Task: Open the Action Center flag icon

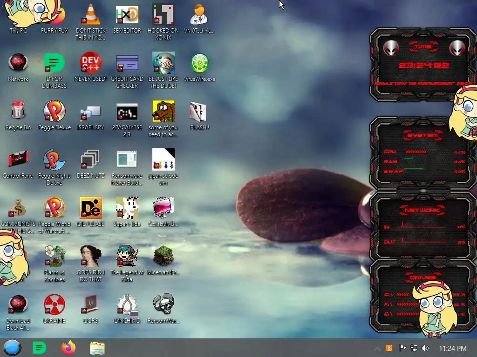Action: point(402,348)
